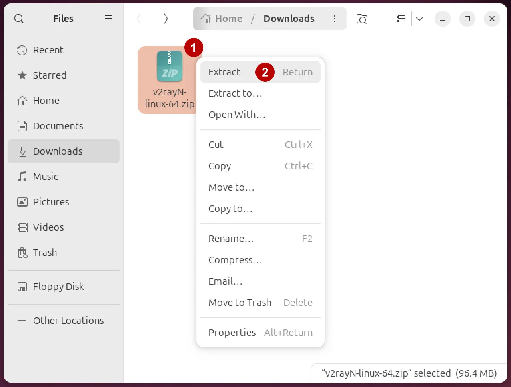Select Downloads in the sidebar
Screen dimensions: 511x387
64,151
